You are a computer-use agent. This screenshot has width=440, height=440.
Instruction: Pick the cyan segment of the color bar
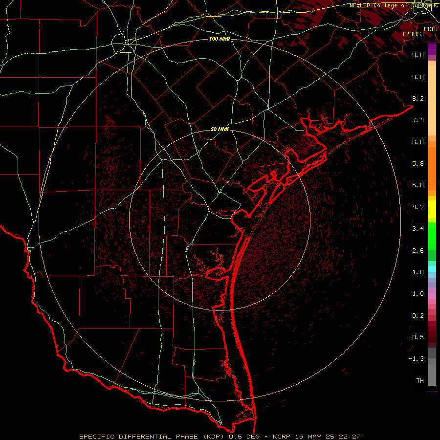coord(432,268)
